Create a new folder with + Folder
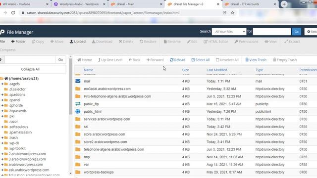The image size is (317, 178). [x=18, y=42]
